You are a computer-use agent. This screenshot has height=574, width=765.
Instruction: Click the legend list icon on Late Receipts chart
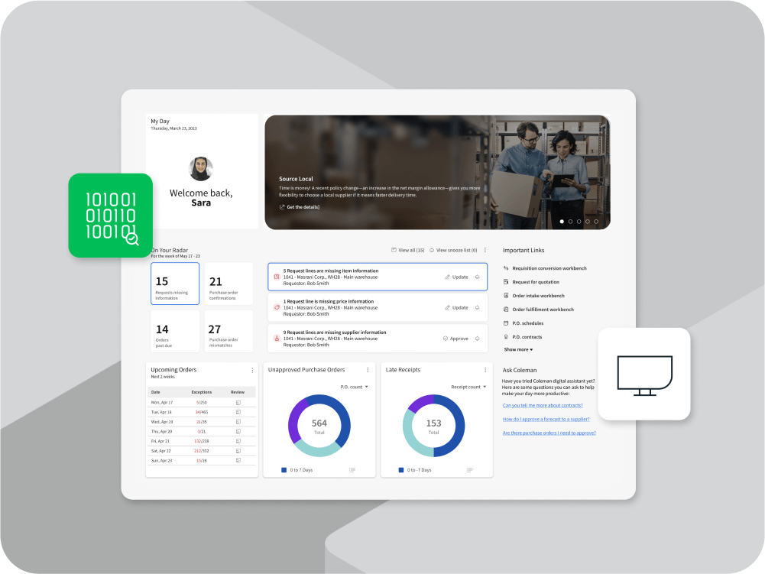(468, 469)
